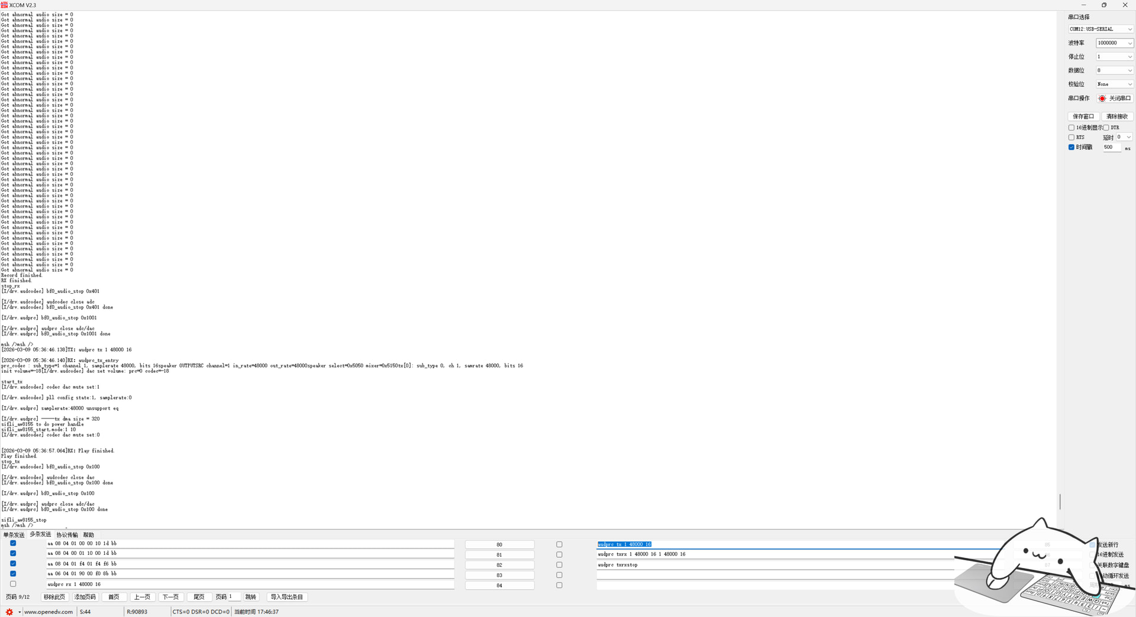This screenshot has width=1136, height=617.
Task: Click the 清除接收 button
Action: [x=1117, y=116]
